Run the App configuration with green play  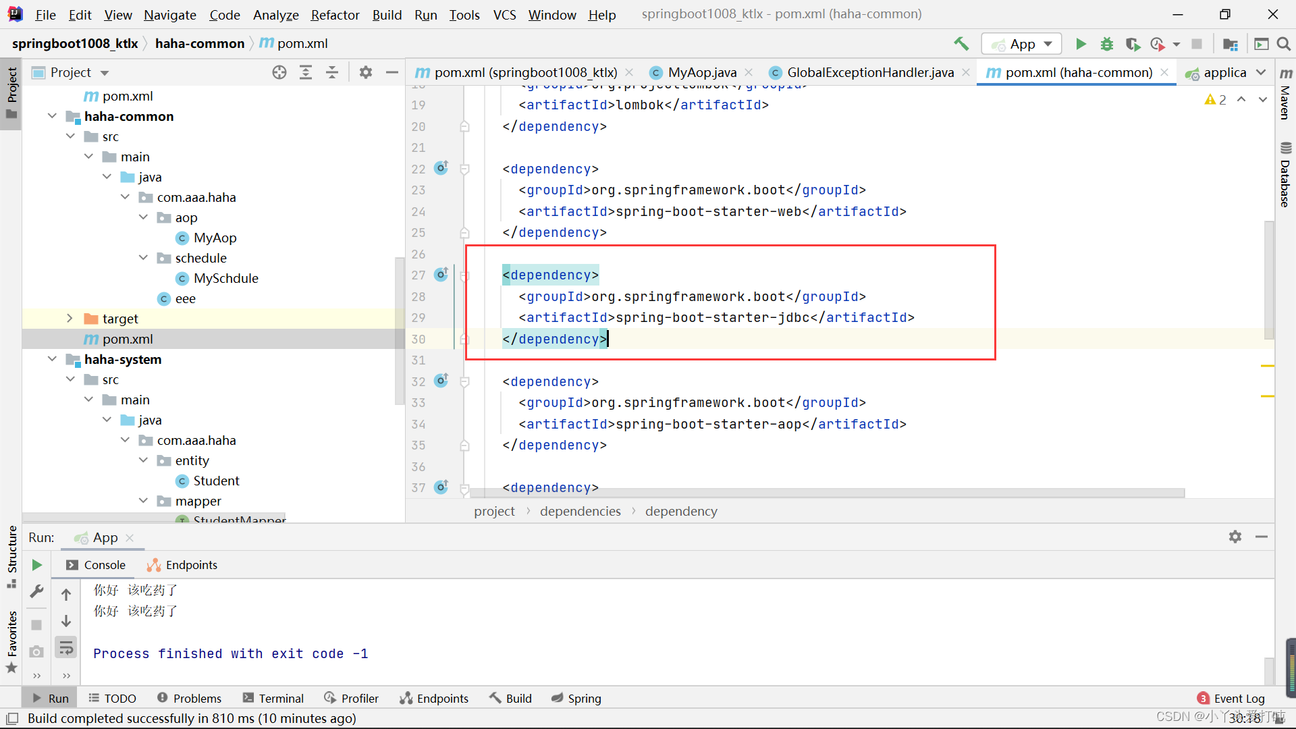point(1081,44)
